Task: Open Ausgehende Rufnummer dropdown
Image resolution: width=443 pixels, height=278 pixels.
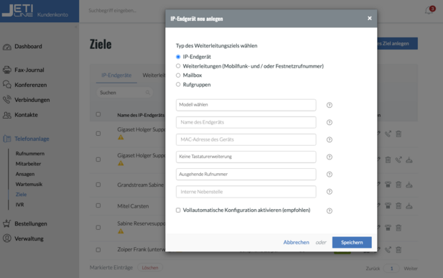Action: pos(246,175)
